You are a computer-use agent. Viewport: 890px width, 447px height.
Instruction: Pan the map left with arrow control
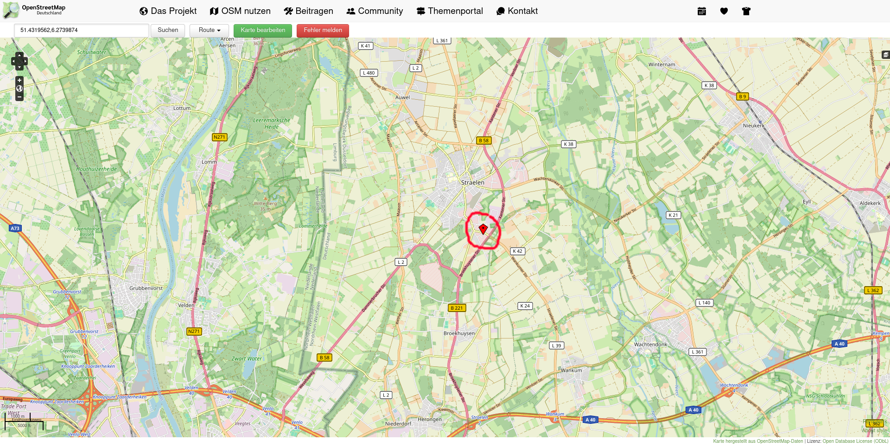[x=13, y=61]
